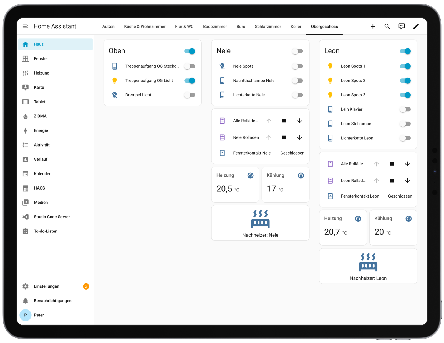Open the assistant chat icon in the top bar
The width and height of the screenshot is (444, 343).
coord(402,26)
